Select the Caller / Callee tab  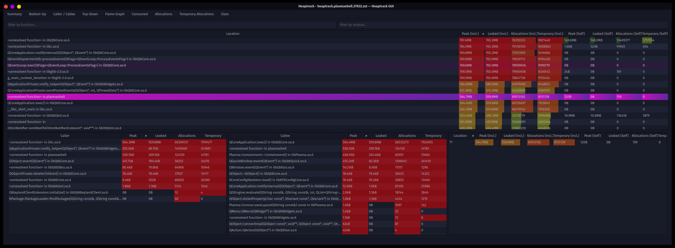(64, 14)
